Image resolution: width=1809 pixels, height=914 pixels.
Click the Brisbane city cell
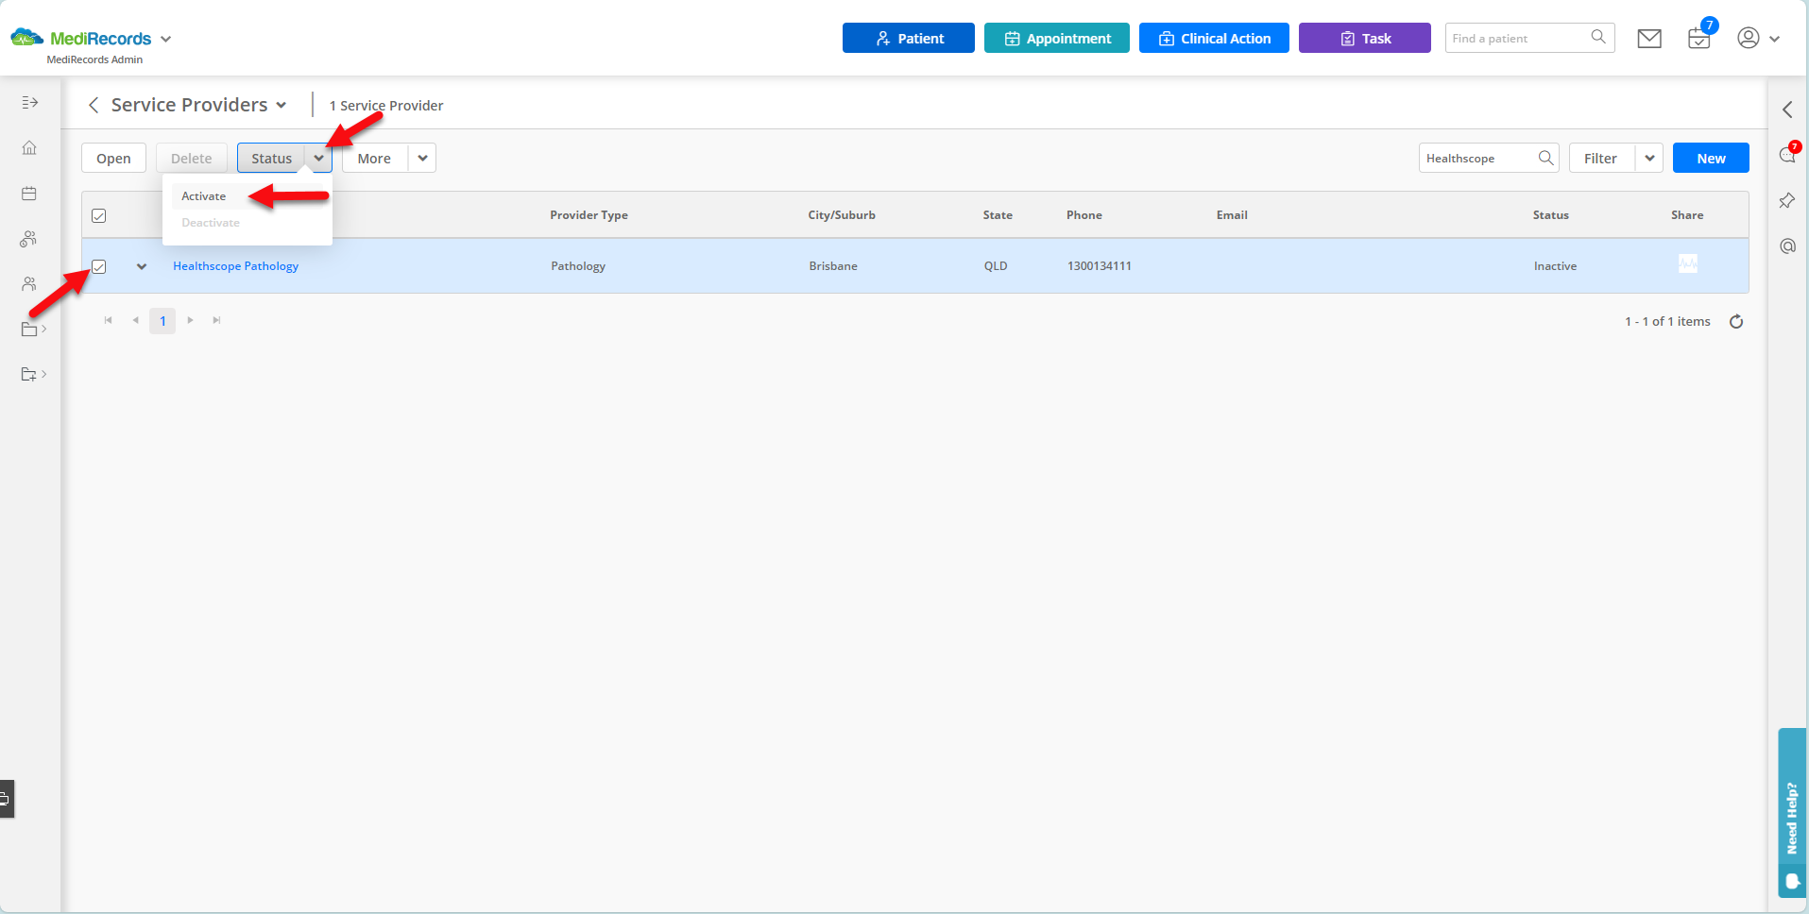833,266
